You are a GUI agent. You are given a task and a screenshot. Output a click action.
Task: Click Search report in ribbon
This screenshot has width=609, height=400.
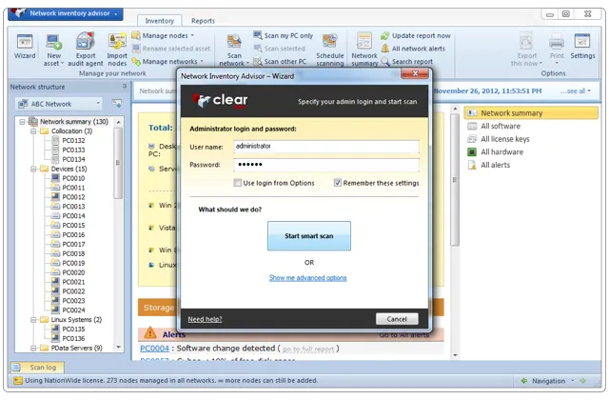(x=406, y=61)
